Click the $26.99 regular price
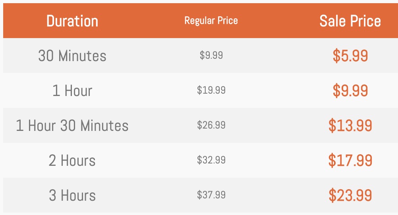 click(211, 125)
